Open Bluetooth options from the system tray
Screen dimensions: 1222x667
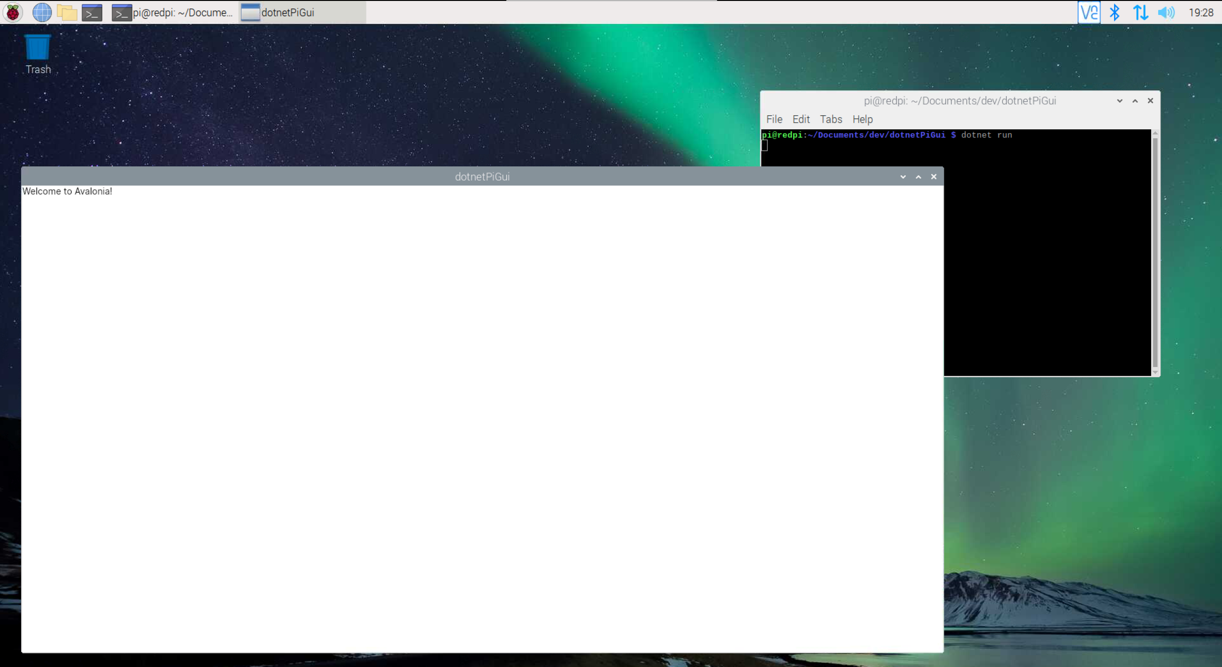pyautogui.click(x=1115, y=12)
